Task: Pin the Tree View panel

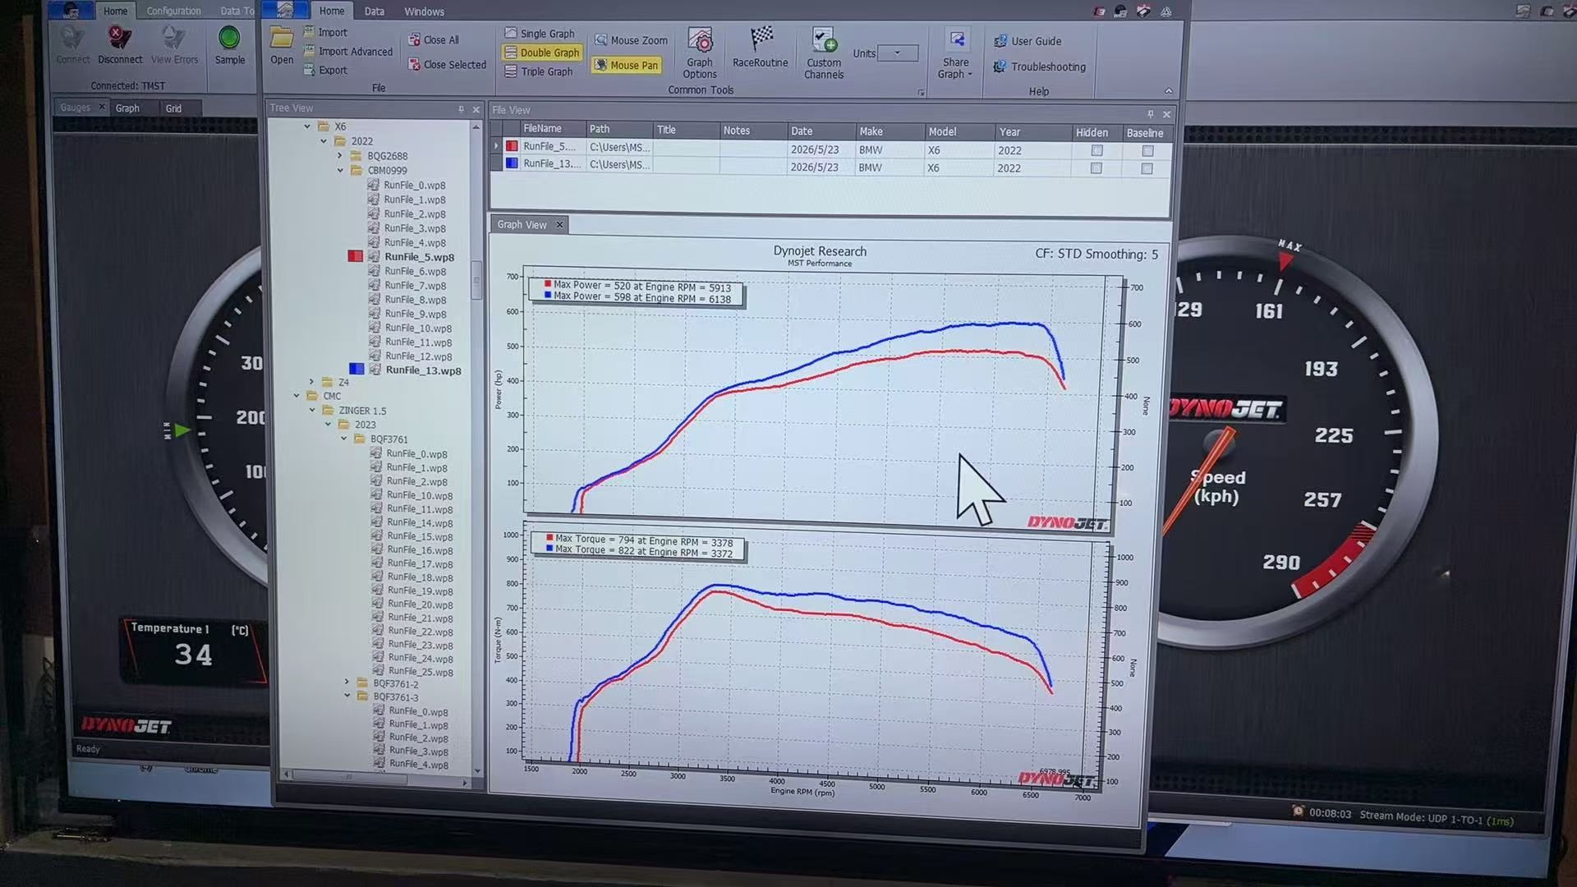Action: click(461, 108)
